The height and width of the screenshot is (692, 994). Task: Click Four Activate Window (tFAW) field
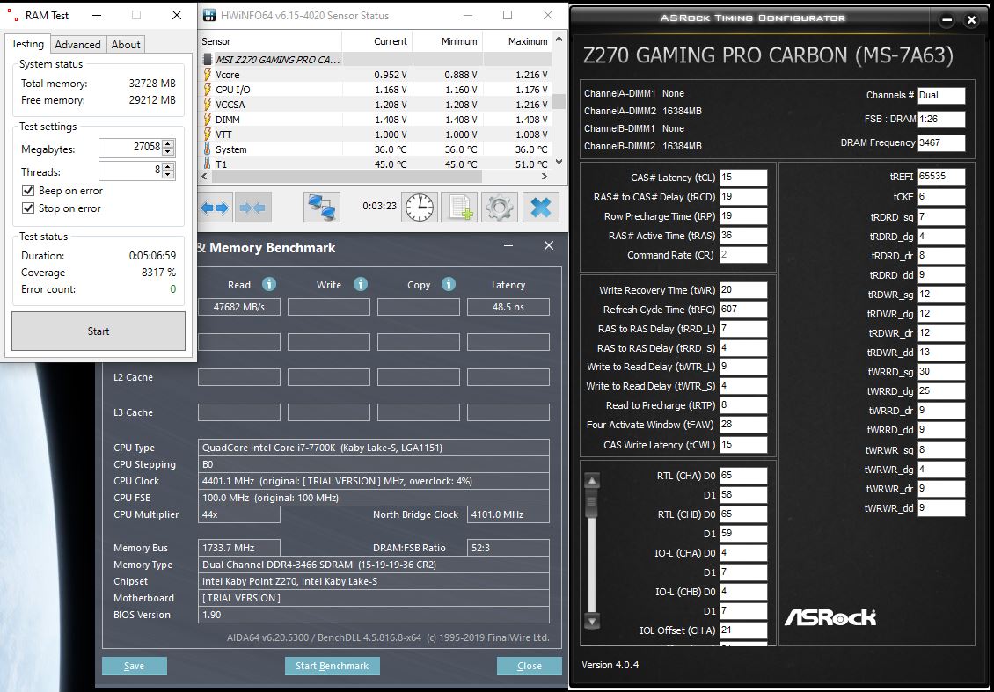[x=743, y=425]
